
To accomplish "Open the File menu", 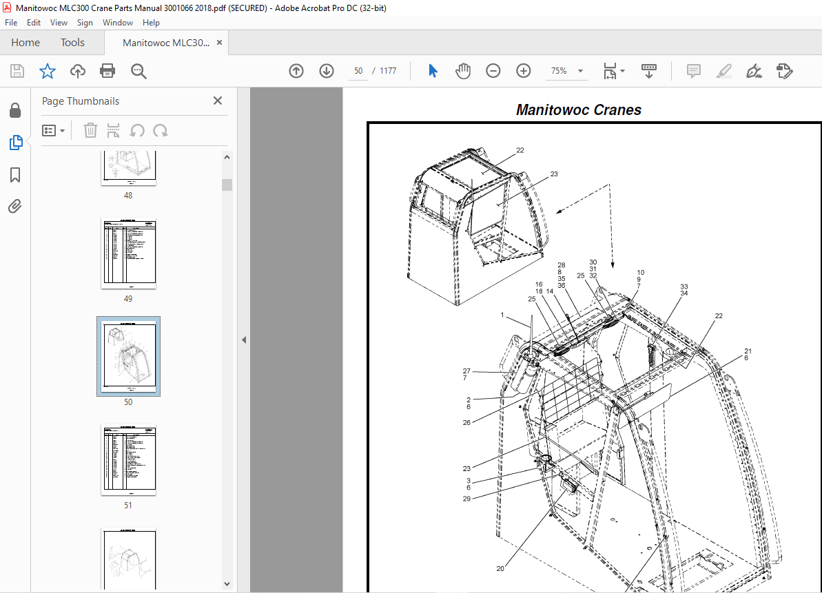I will click(x=11, y=23).
